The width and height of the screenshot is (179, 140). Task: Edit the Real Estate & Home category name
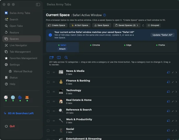[173, 101]
